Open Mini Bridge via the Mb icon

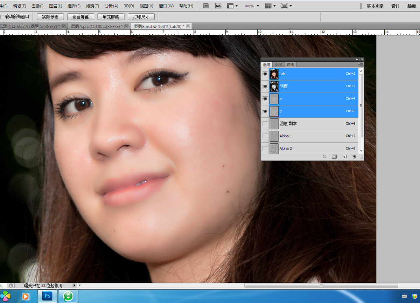(x=218, y=6)
